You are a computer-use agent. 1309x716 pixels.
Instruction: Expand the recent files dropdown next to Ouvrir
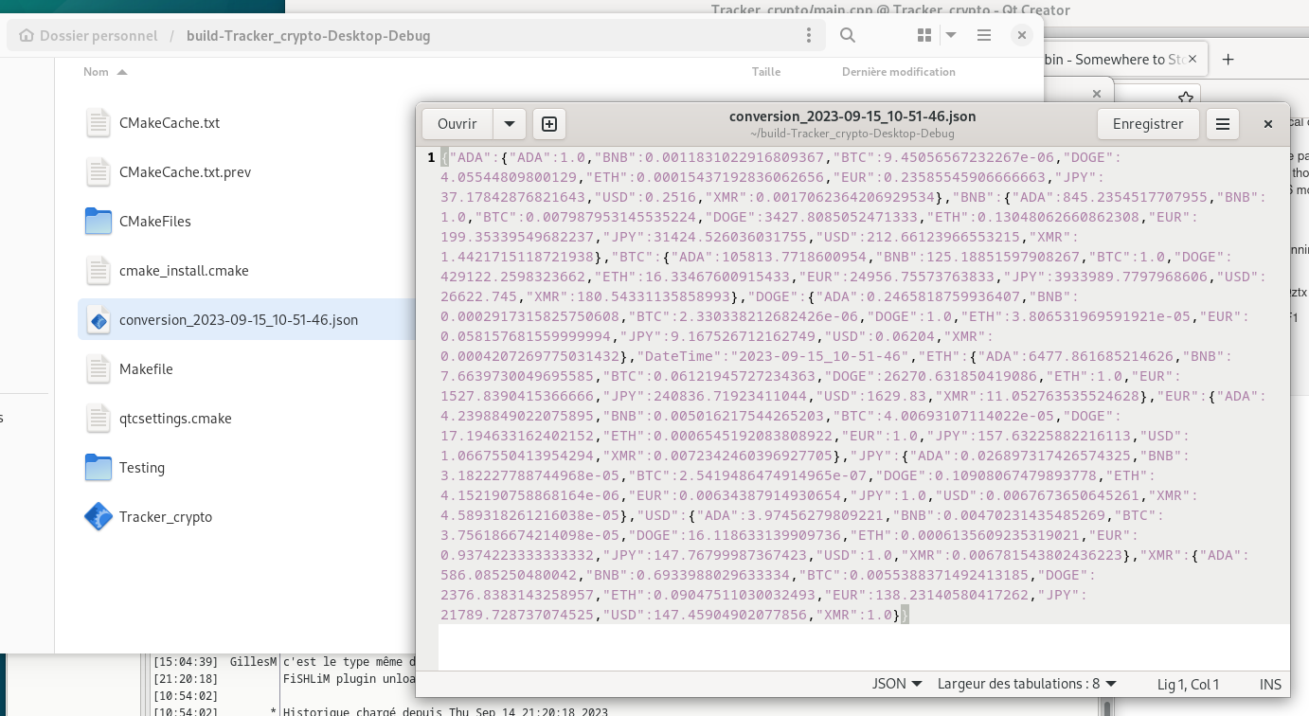pos(509,124)
